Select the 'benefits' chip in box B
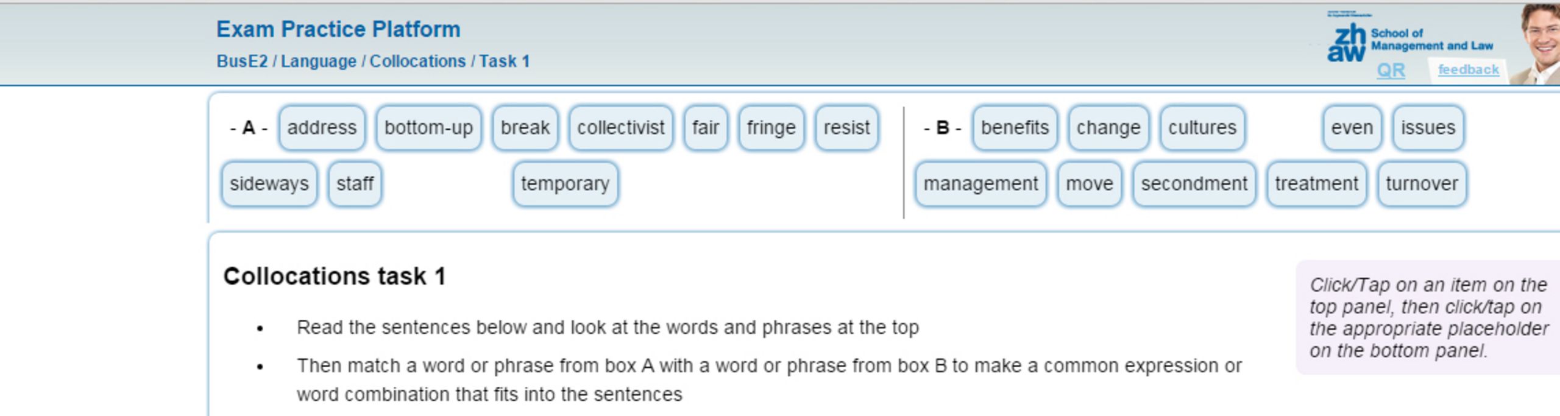Viewport: 1560px width, 416px height. pyautogui.click(x=1015, y=128)
